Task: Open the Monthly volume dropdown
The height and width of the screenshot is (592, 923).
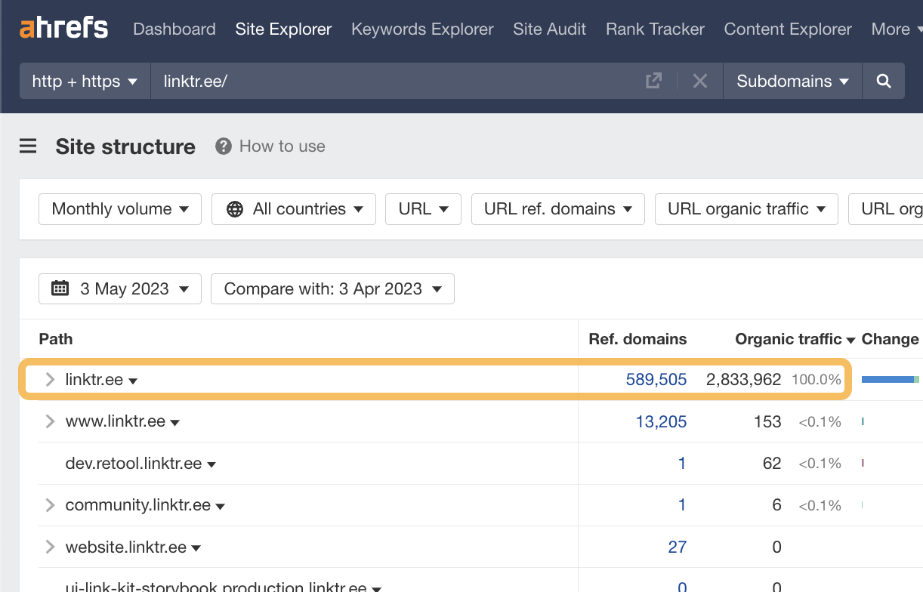Action: point(119,209)
